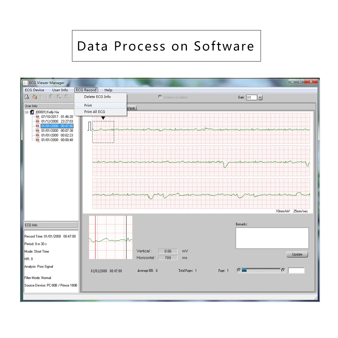
Task: Open the User Info menu
Action: click(60, 90)
